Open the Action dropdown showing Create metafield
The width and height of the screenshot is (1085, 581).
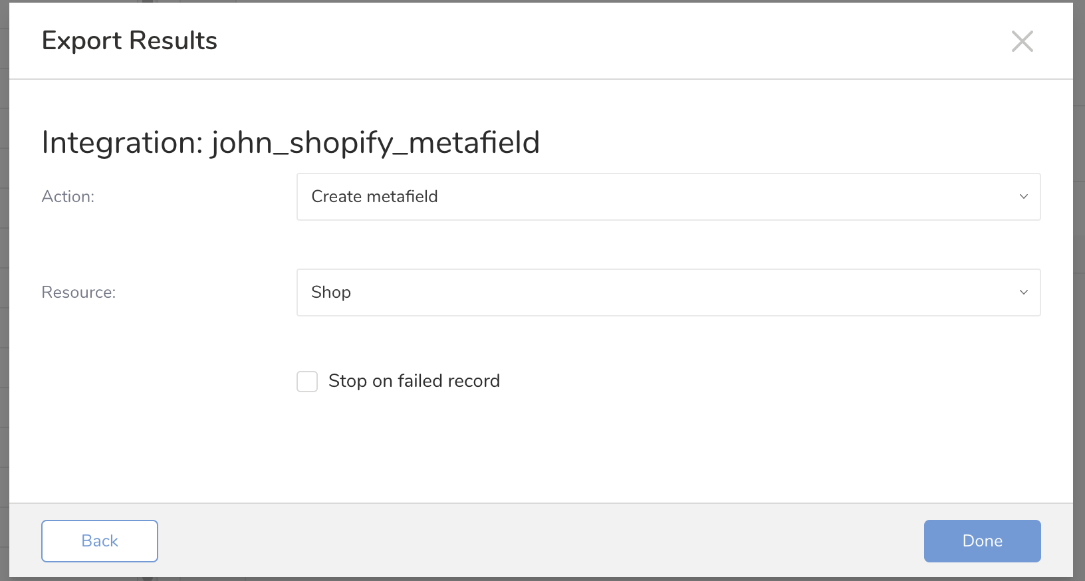[x=667, y=197]
